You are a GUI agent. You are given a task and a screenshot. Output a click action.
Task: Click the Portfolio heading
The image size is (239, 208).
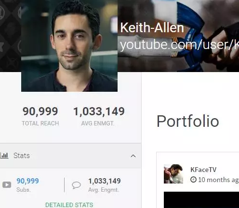coord(188,121)
